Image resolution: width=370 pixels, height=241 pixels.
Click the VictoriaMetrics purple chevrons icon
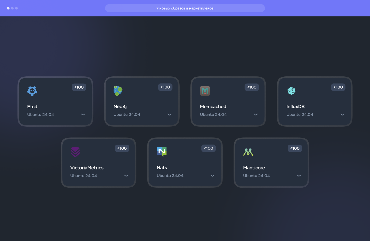click(75, 152)
